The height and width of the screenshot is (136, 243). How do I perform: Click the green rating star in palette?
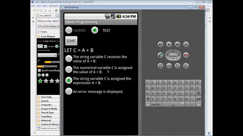coord(40,81)
